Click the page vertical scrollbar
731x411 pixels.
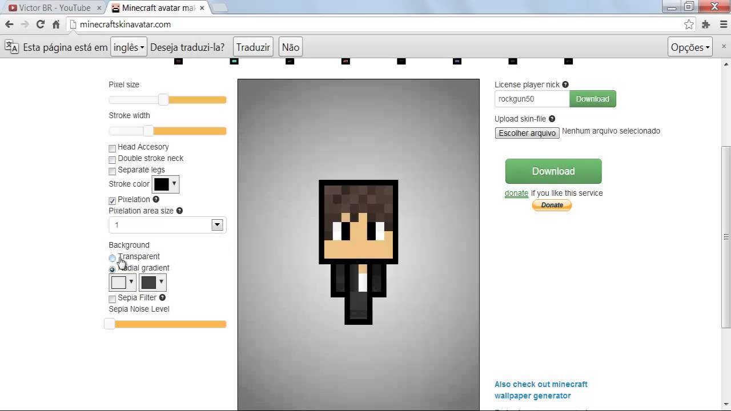(x=726, y=237)
